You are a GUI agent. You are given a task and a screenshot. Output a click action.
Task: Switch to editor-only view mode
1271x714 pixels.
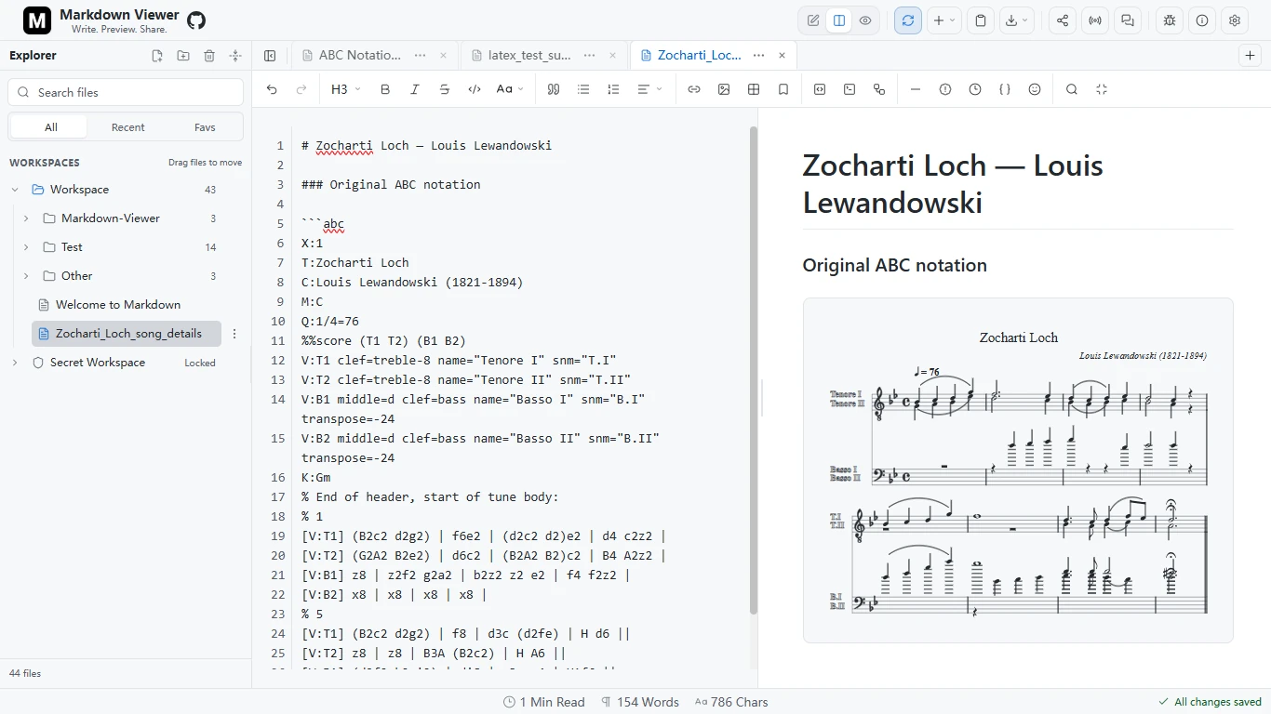813,20
